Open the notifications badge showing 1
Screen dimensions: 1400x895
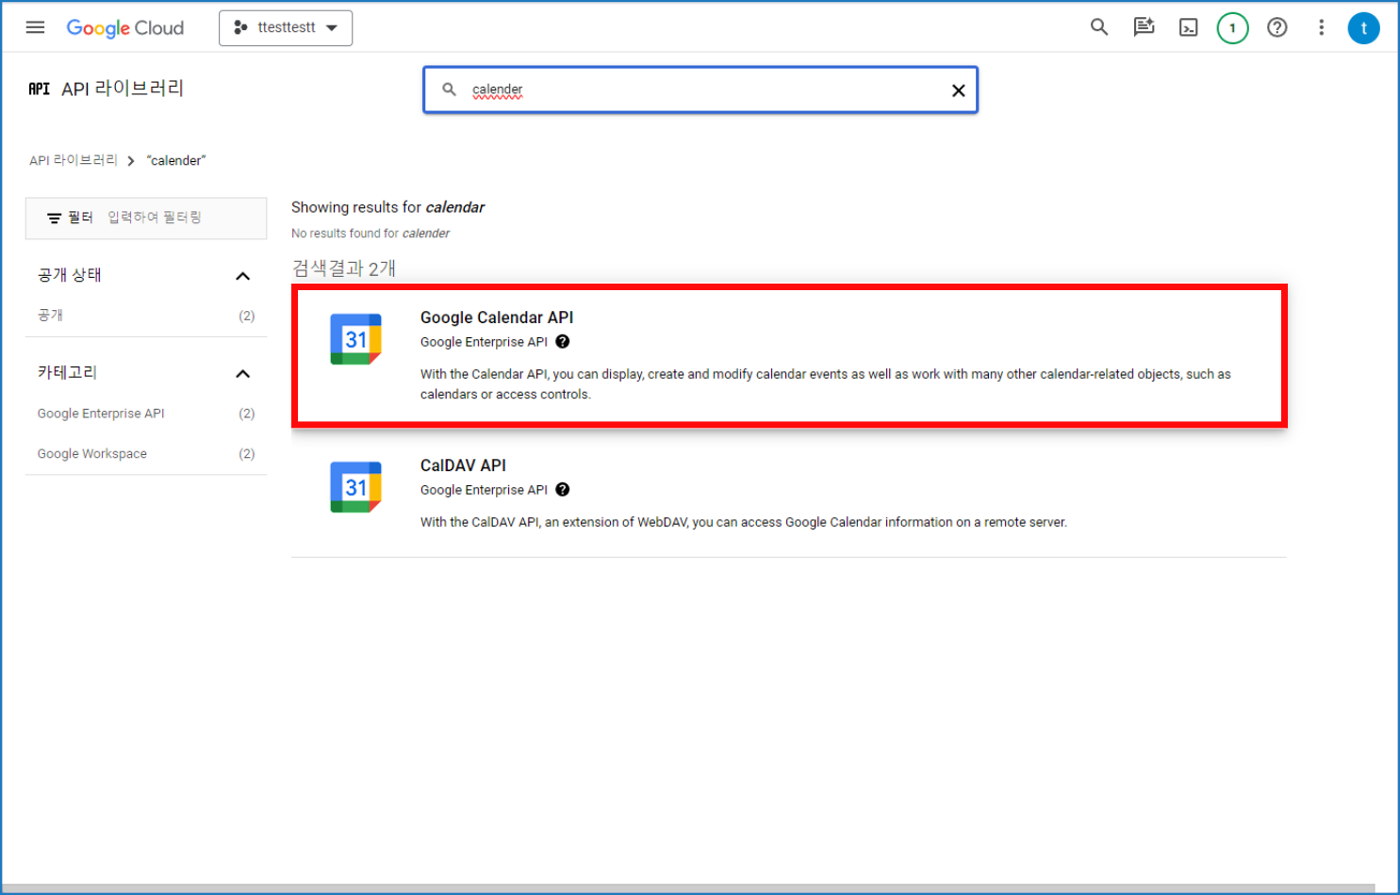click(1232, 28)
